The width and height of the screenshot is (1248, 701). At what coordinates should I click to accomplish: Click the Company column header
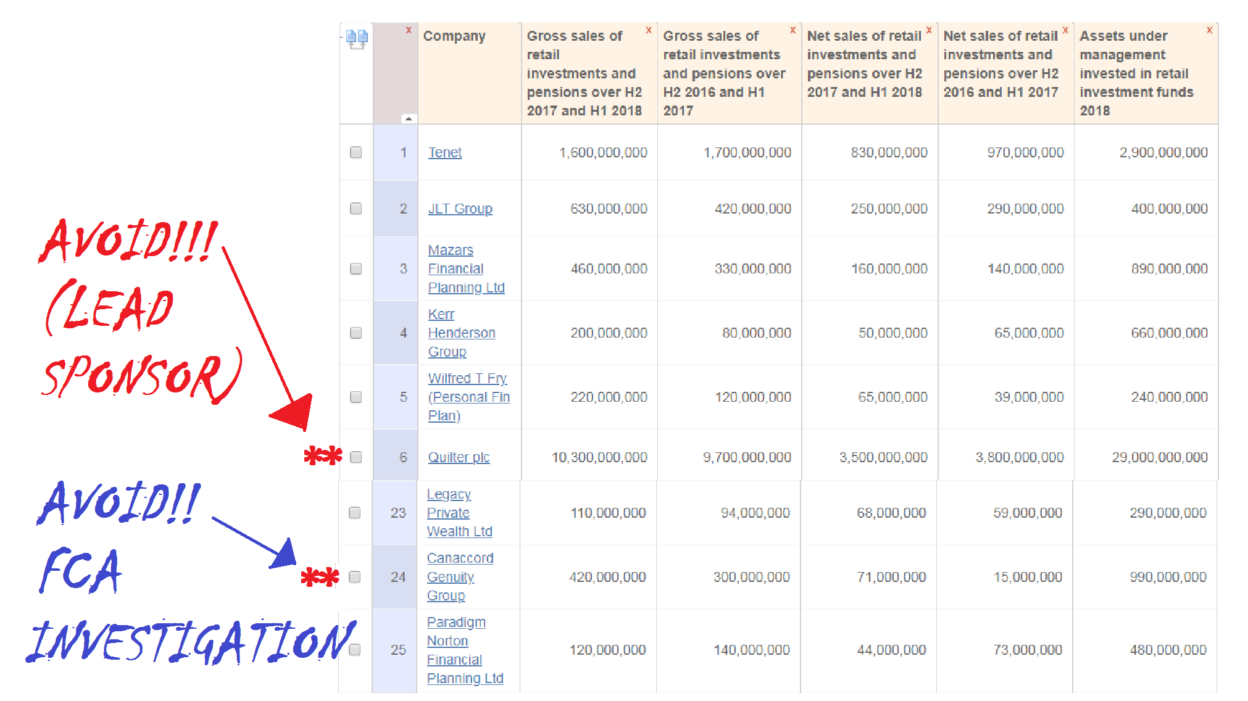(x=469, y=73)
